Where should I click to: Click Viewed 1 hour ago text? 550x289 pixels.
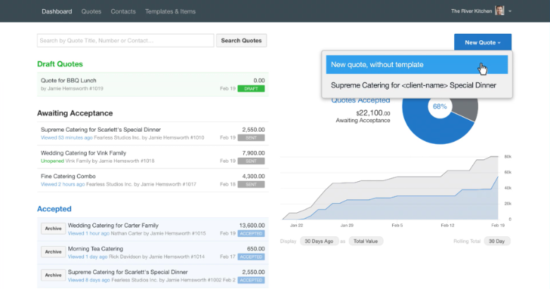(x=89, y=233)
